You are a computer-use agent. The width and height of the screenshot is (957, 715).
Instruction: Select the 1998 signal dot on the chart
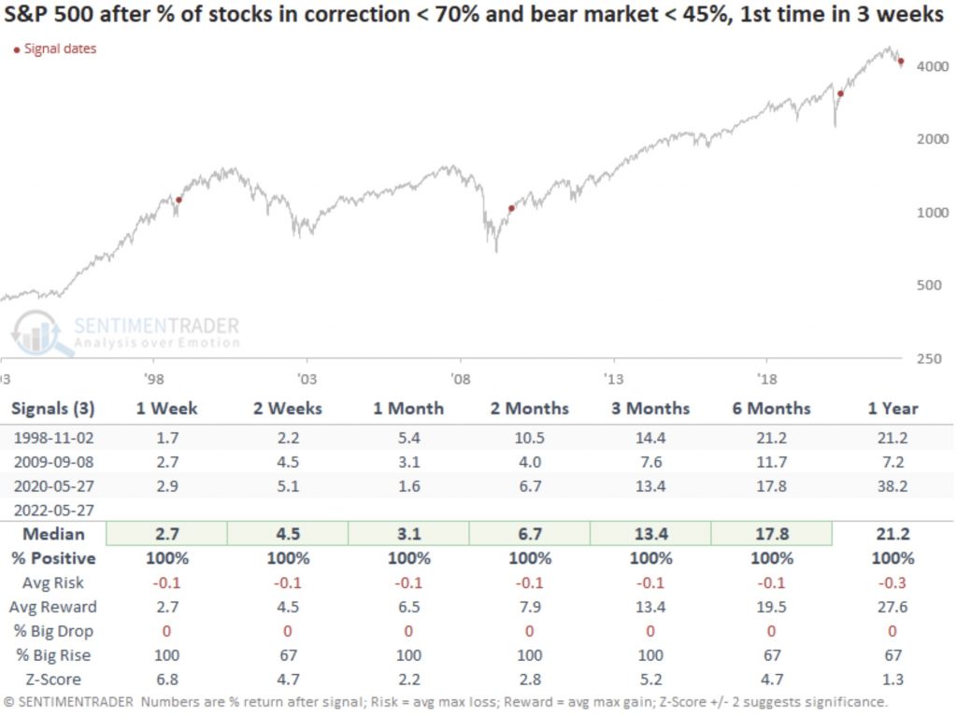(x=179, y=200)
